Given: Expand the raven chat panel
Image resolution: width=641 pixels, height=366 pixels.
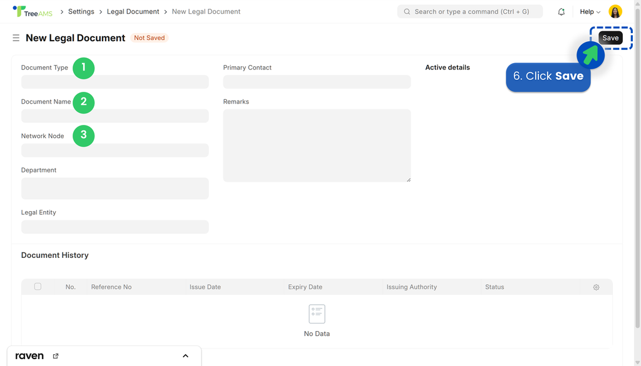Looking at the screenshot, I should (x=185, y=356).
